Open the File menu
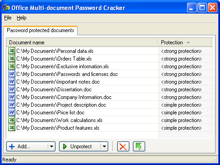Screen dimensions: 220x165 coord(8,18)
